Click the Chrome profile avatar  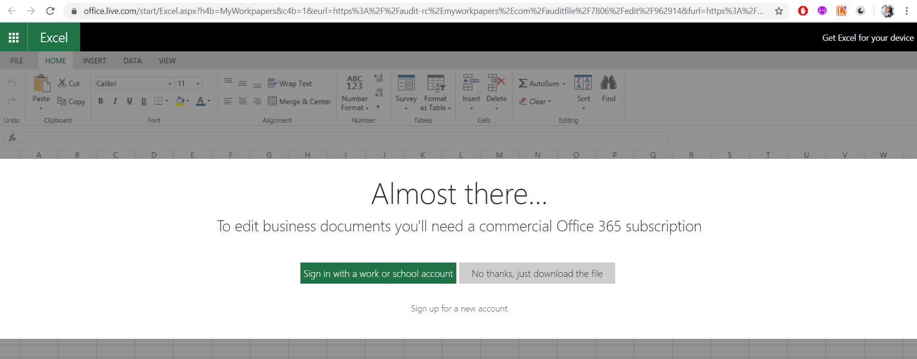pos(888,11)
